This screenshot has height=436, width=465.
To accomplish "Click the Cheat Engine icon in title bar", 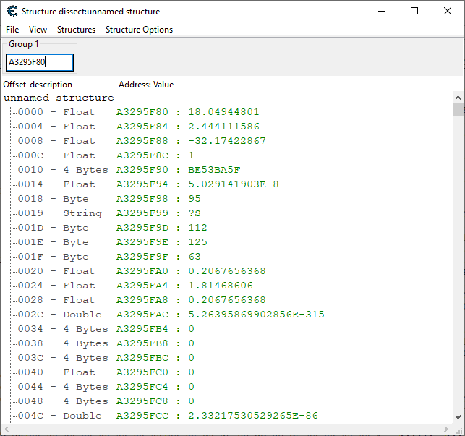I will [x=11, y=12].
